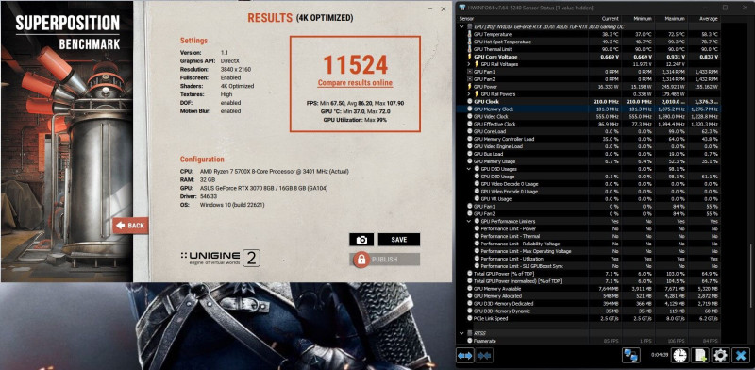Start logging with the sheet-plus icon

point(699,356)
